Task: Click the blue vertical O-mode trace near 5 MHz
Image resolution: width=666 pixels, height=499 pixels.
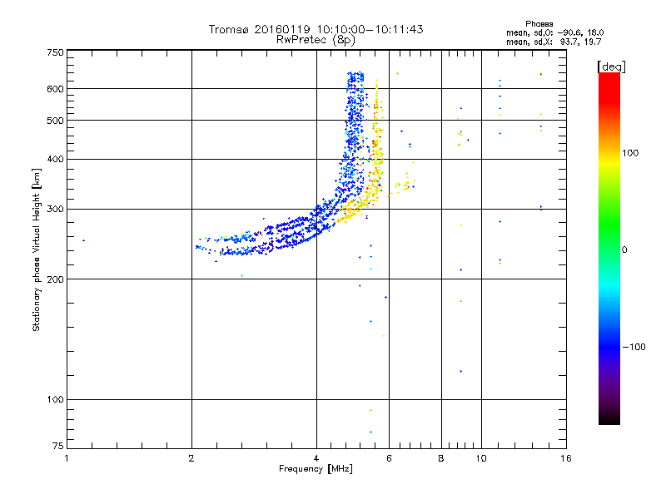Action: [x=354, y=136]
